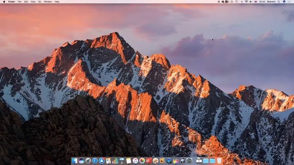Image resolution: width=294 pixels, height=165 pixels.
Task: Open the dark icon right of Final Cut Pro
Action: [x=182, y=161]
